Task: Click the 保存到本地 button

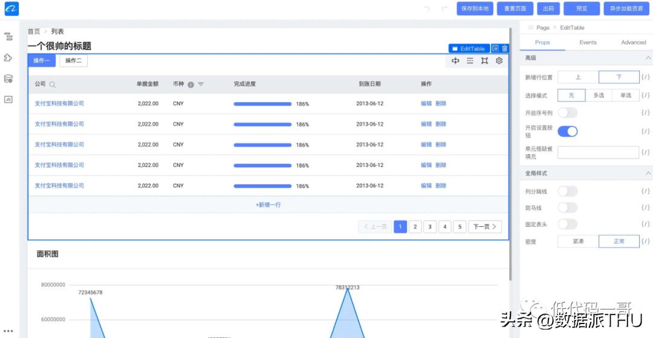Action: click(475, 8)
